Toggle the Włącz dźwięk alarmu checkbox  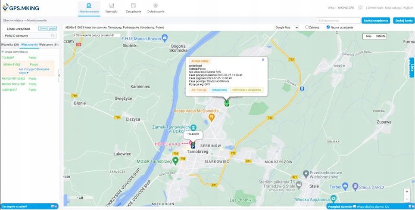pos(355,207)
